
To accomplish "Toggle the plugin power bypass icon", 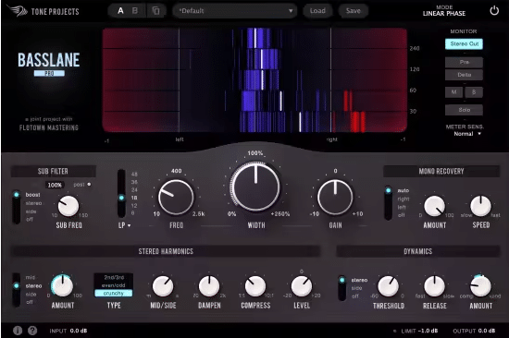I will coord(494,11).
